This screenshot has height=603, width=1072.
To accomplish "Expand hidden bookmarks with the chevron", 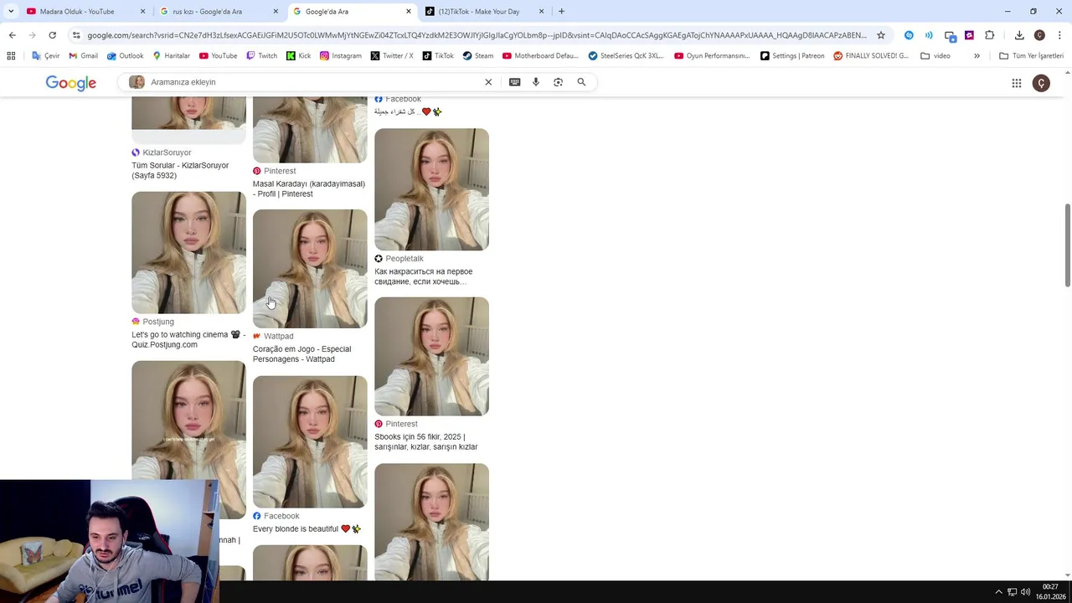I will click(977, 56).
